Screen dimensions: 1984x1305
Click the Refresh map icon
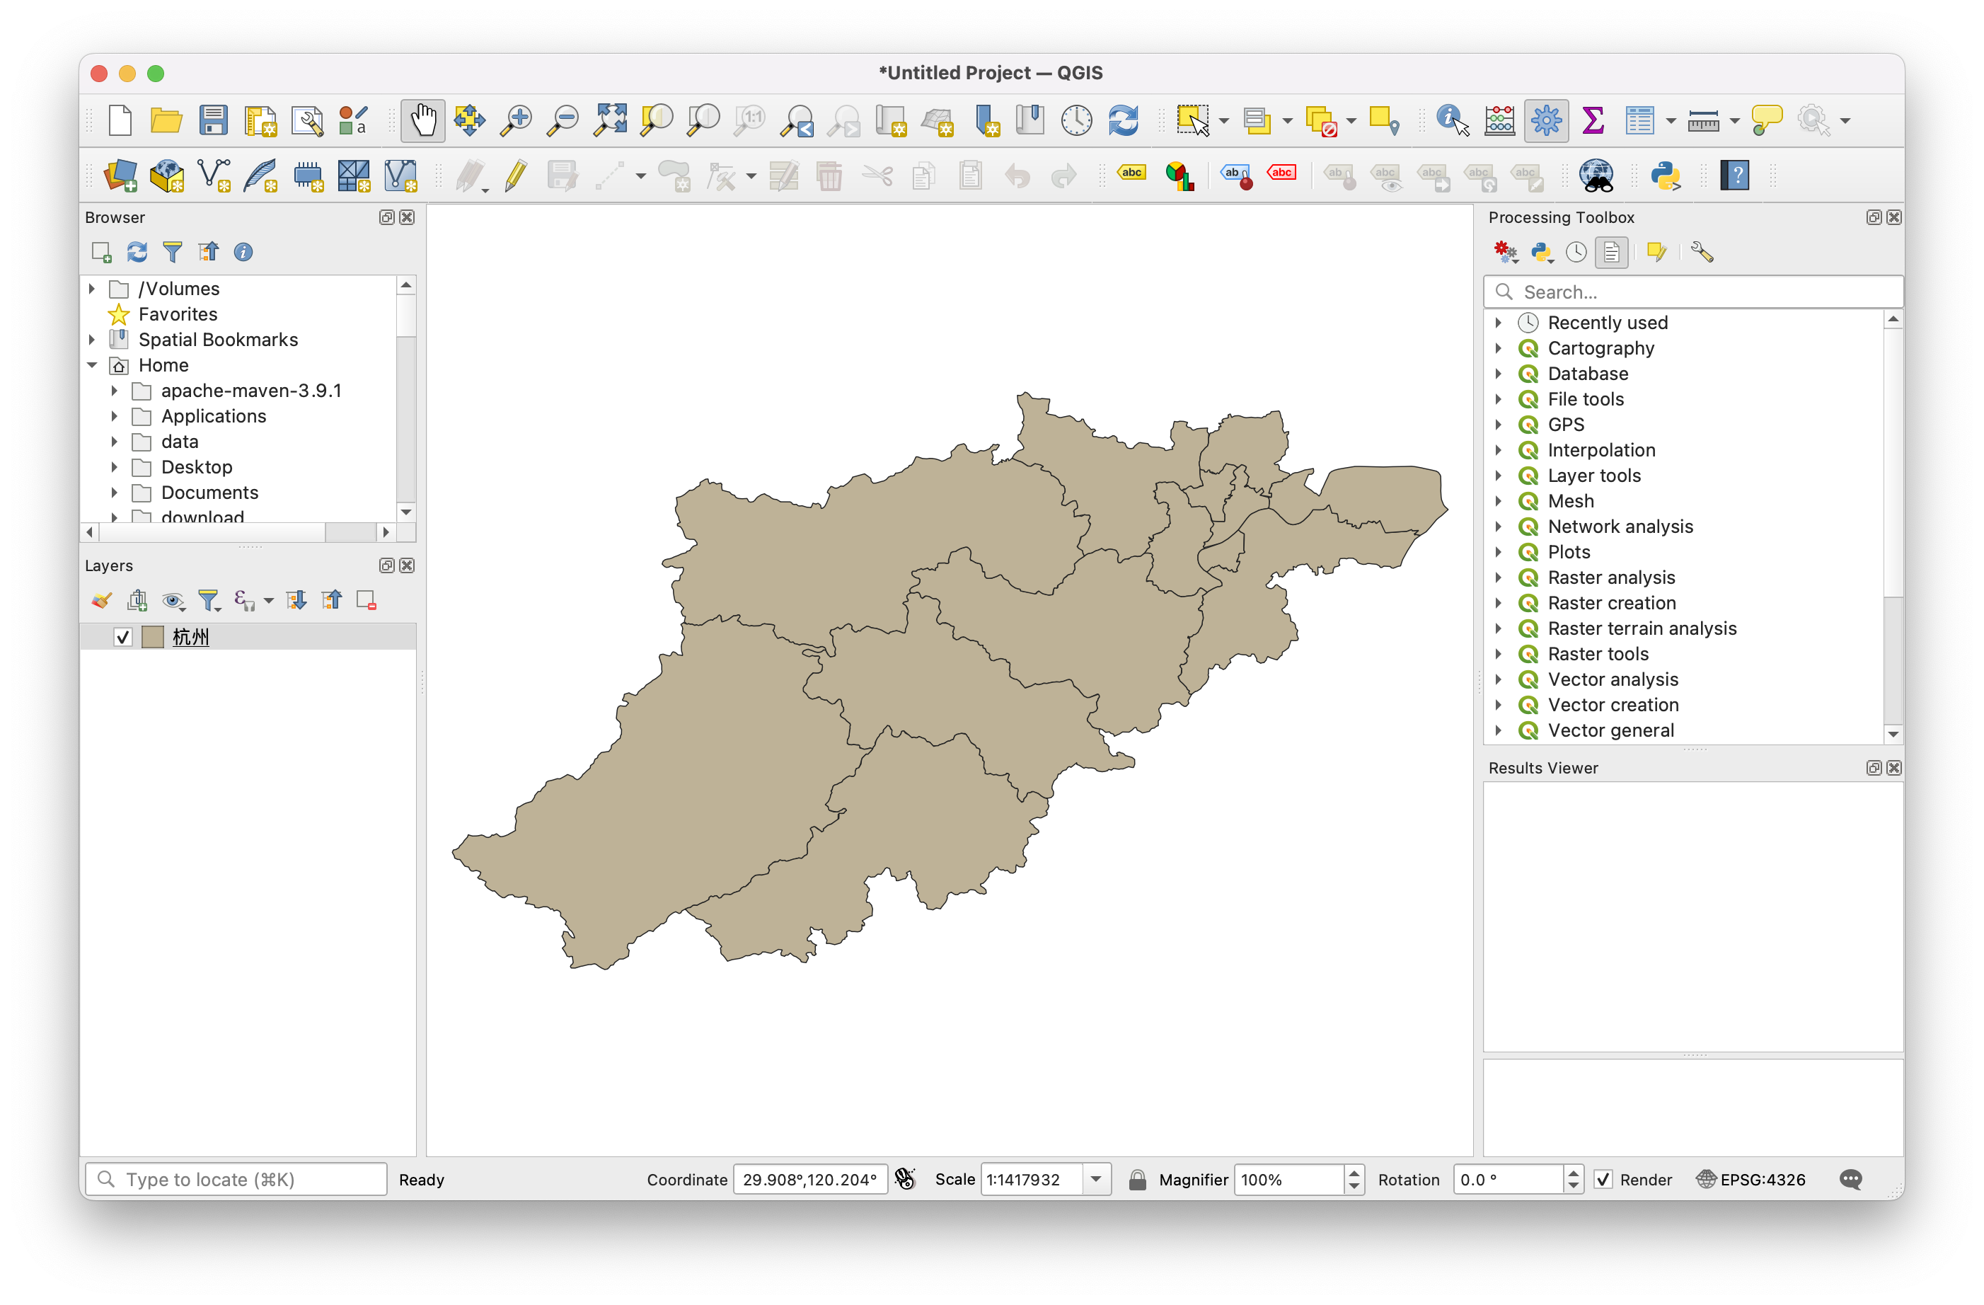coord(1123,121)
